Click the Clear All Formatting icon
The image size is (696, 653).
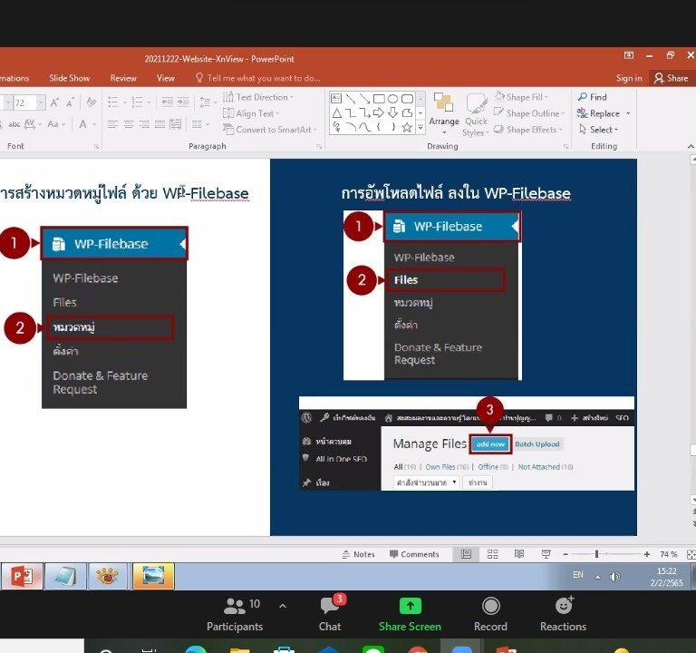pos(92,102)
